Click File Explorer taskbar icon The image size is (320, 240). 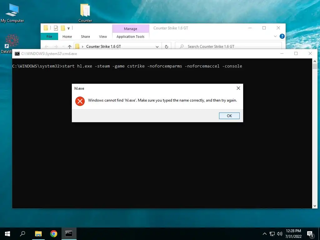pos(38,234)
